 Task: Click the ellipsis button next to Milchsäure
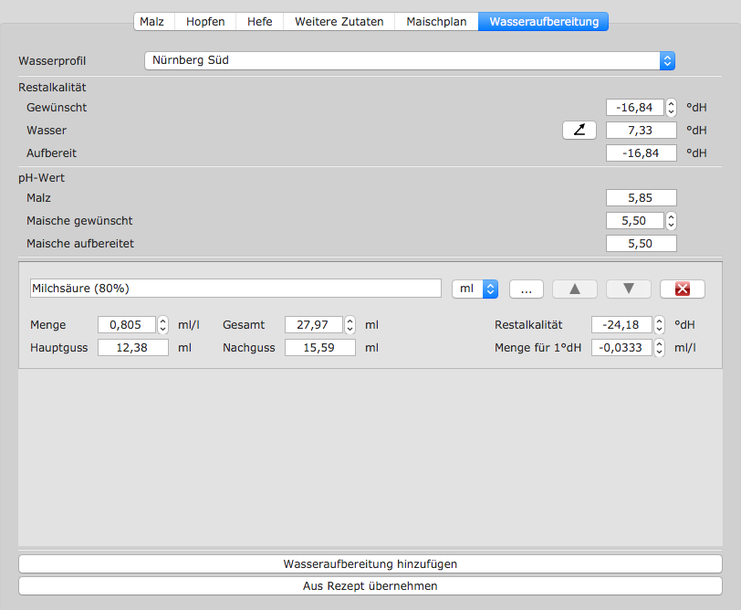click(x=526, y=289)
